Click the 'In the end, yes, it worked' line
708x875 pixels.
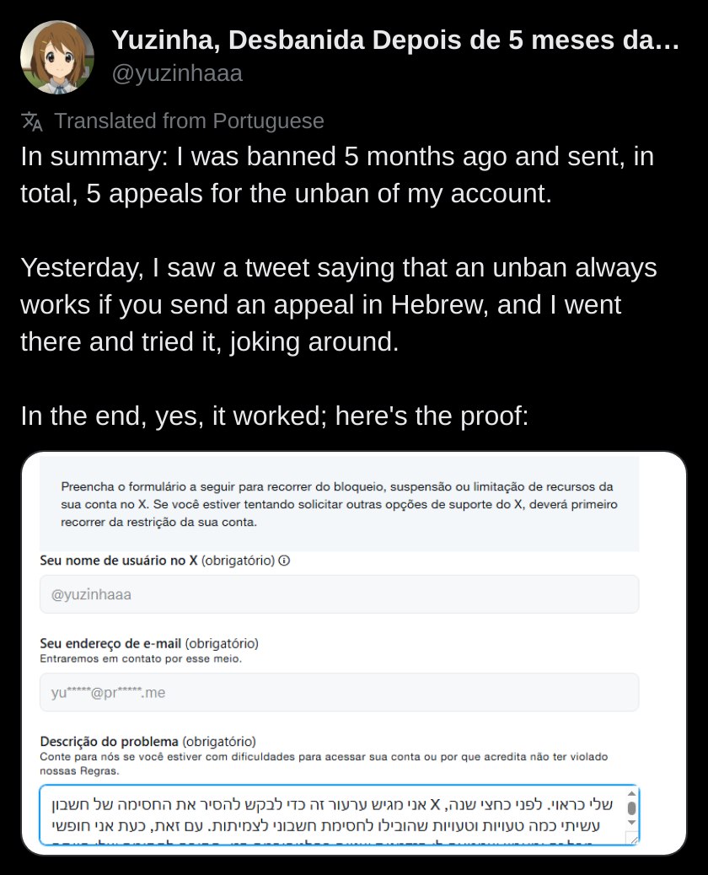pos(275,416)
